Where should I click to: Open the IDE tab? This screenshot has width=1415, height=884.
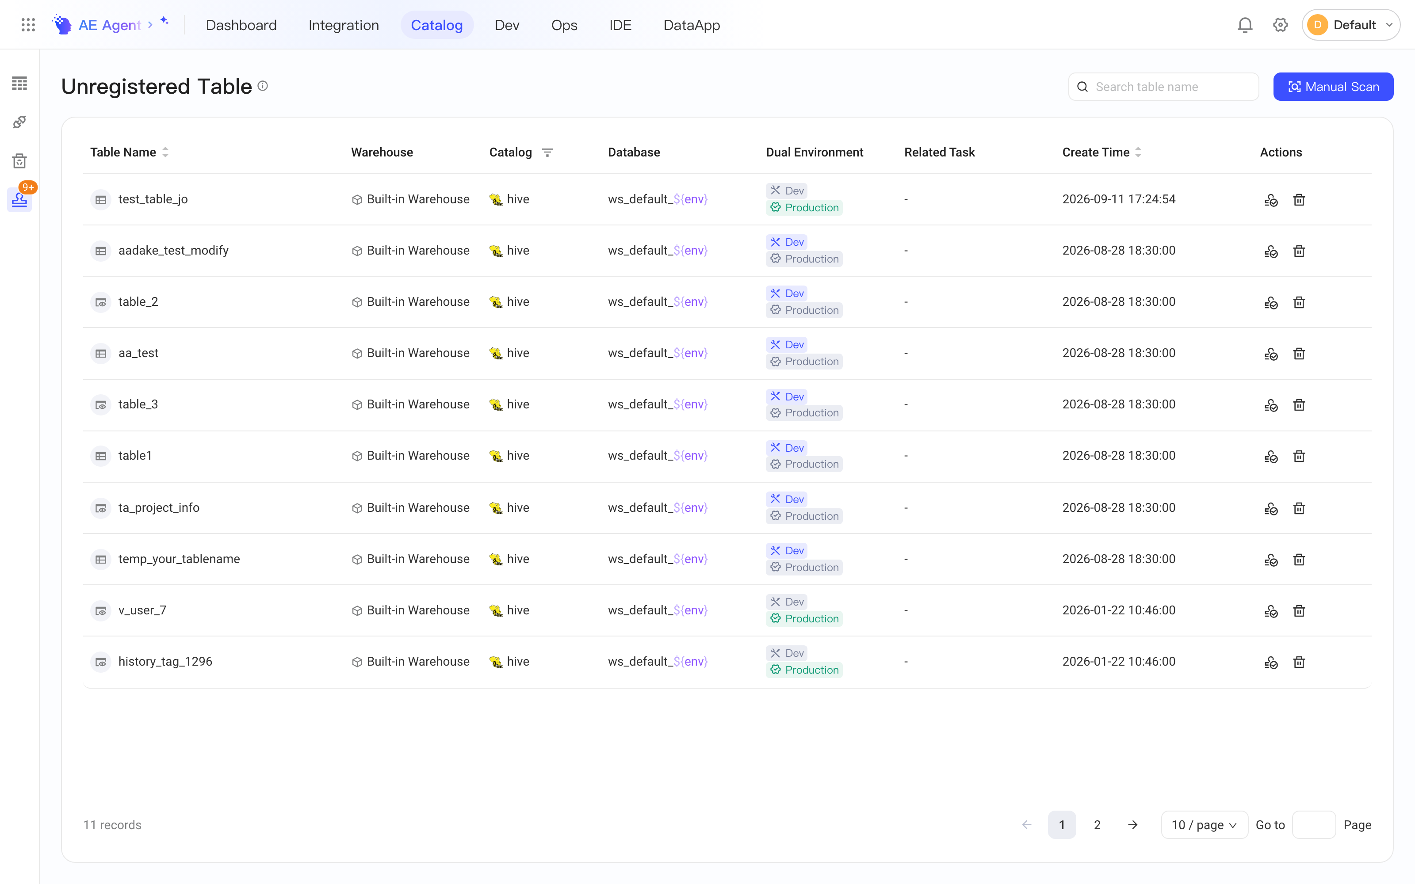click(620, 25)
